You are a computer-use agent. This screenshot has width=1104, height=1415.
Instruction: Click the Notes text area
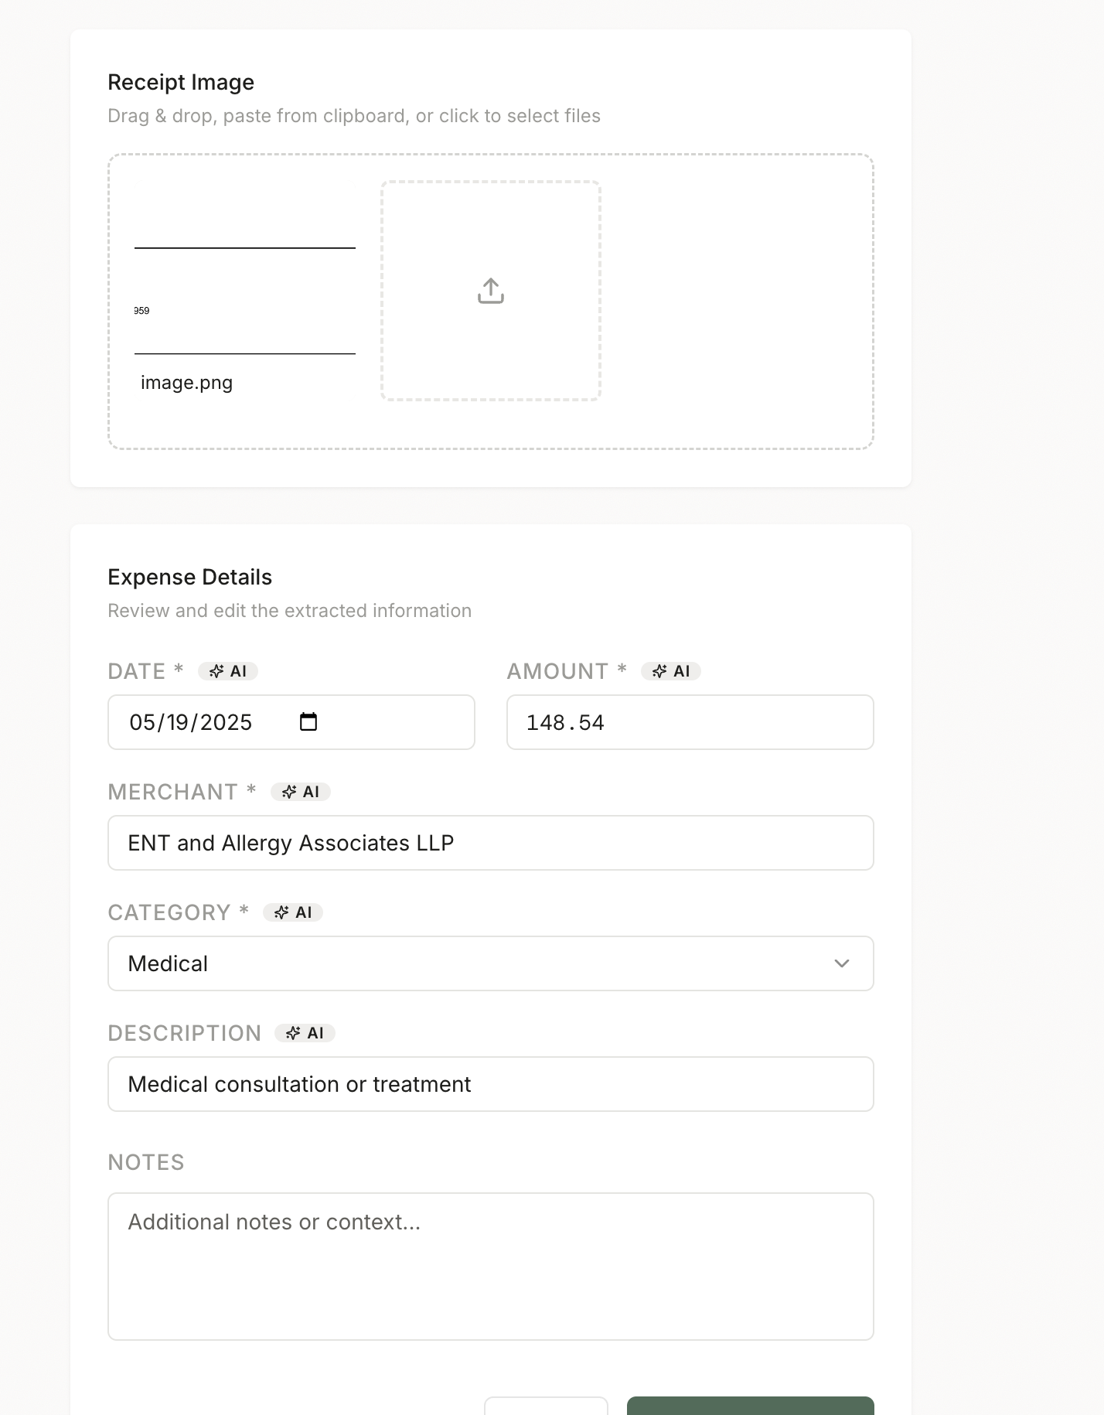490,1266
